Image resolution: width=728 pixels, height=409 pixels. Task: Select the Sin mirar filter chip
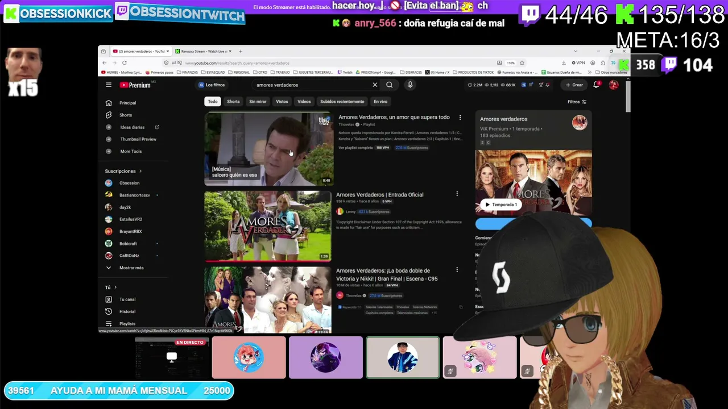tap(258, 102)
